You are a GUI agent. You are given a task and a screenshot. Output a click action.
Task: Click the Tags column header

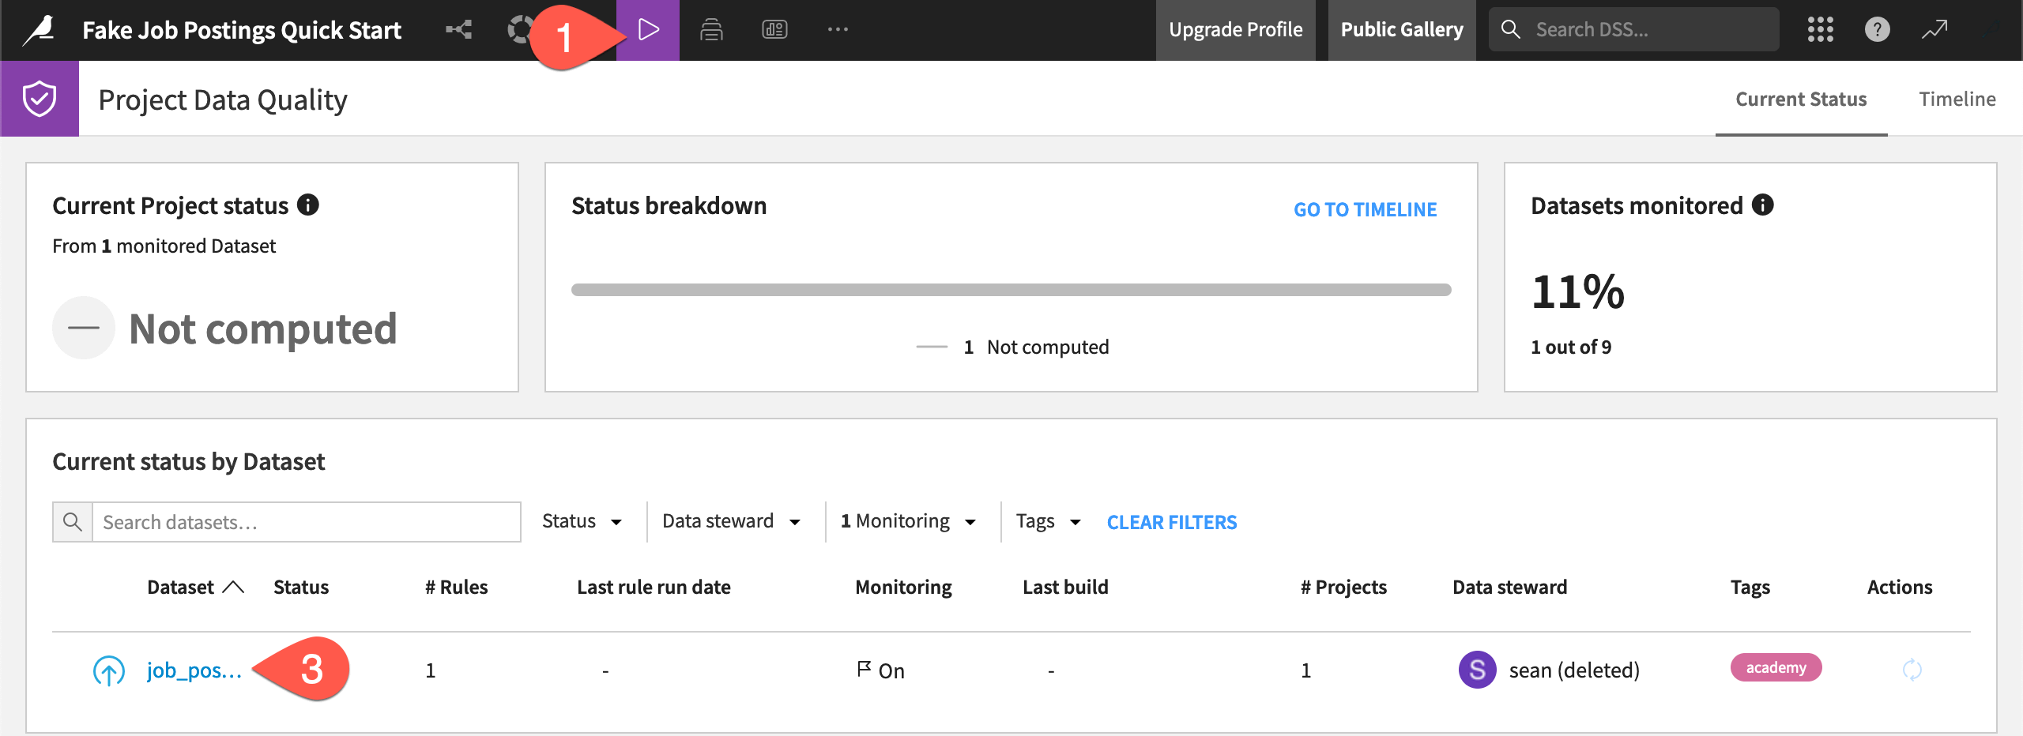[x=1750, y=587]
